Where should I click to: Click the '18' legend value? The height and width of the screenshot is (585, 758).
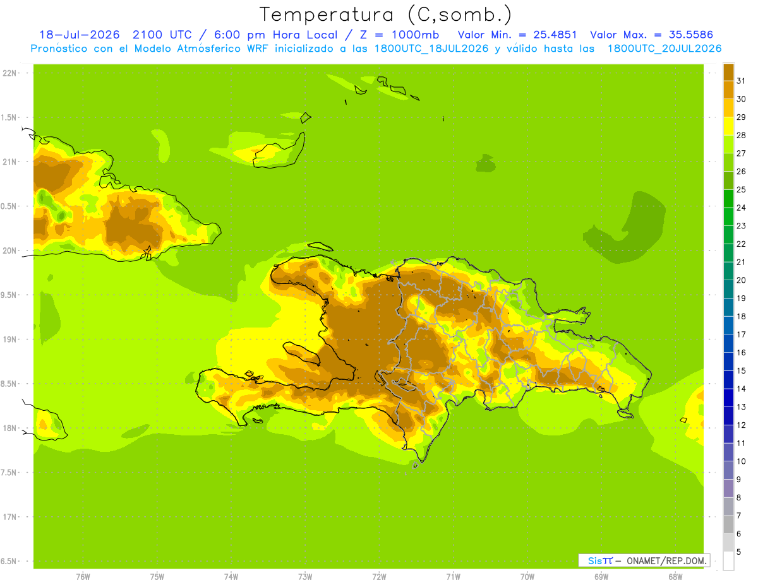tap(740, 316)
